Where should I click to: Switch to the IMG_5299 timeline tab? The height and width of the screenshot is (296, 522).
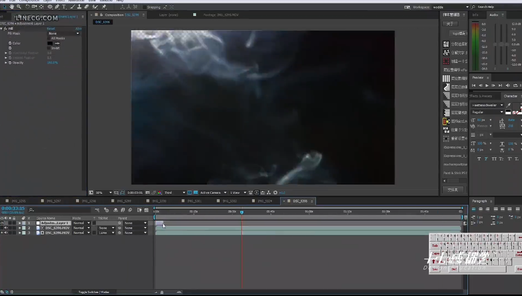pyautogui.click(x=124, y=201)
